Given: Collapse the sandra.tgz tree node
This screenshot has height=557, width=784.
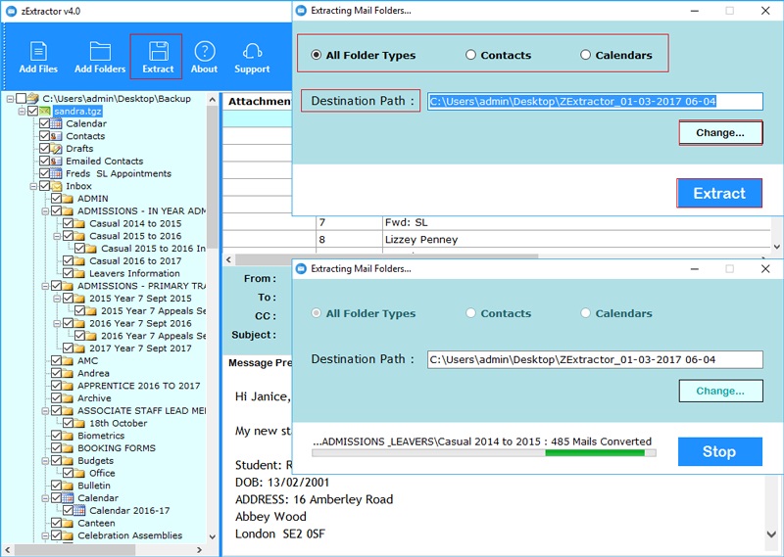Looking at the screenshot, I should pyautogui.click(x=22, y=112).
